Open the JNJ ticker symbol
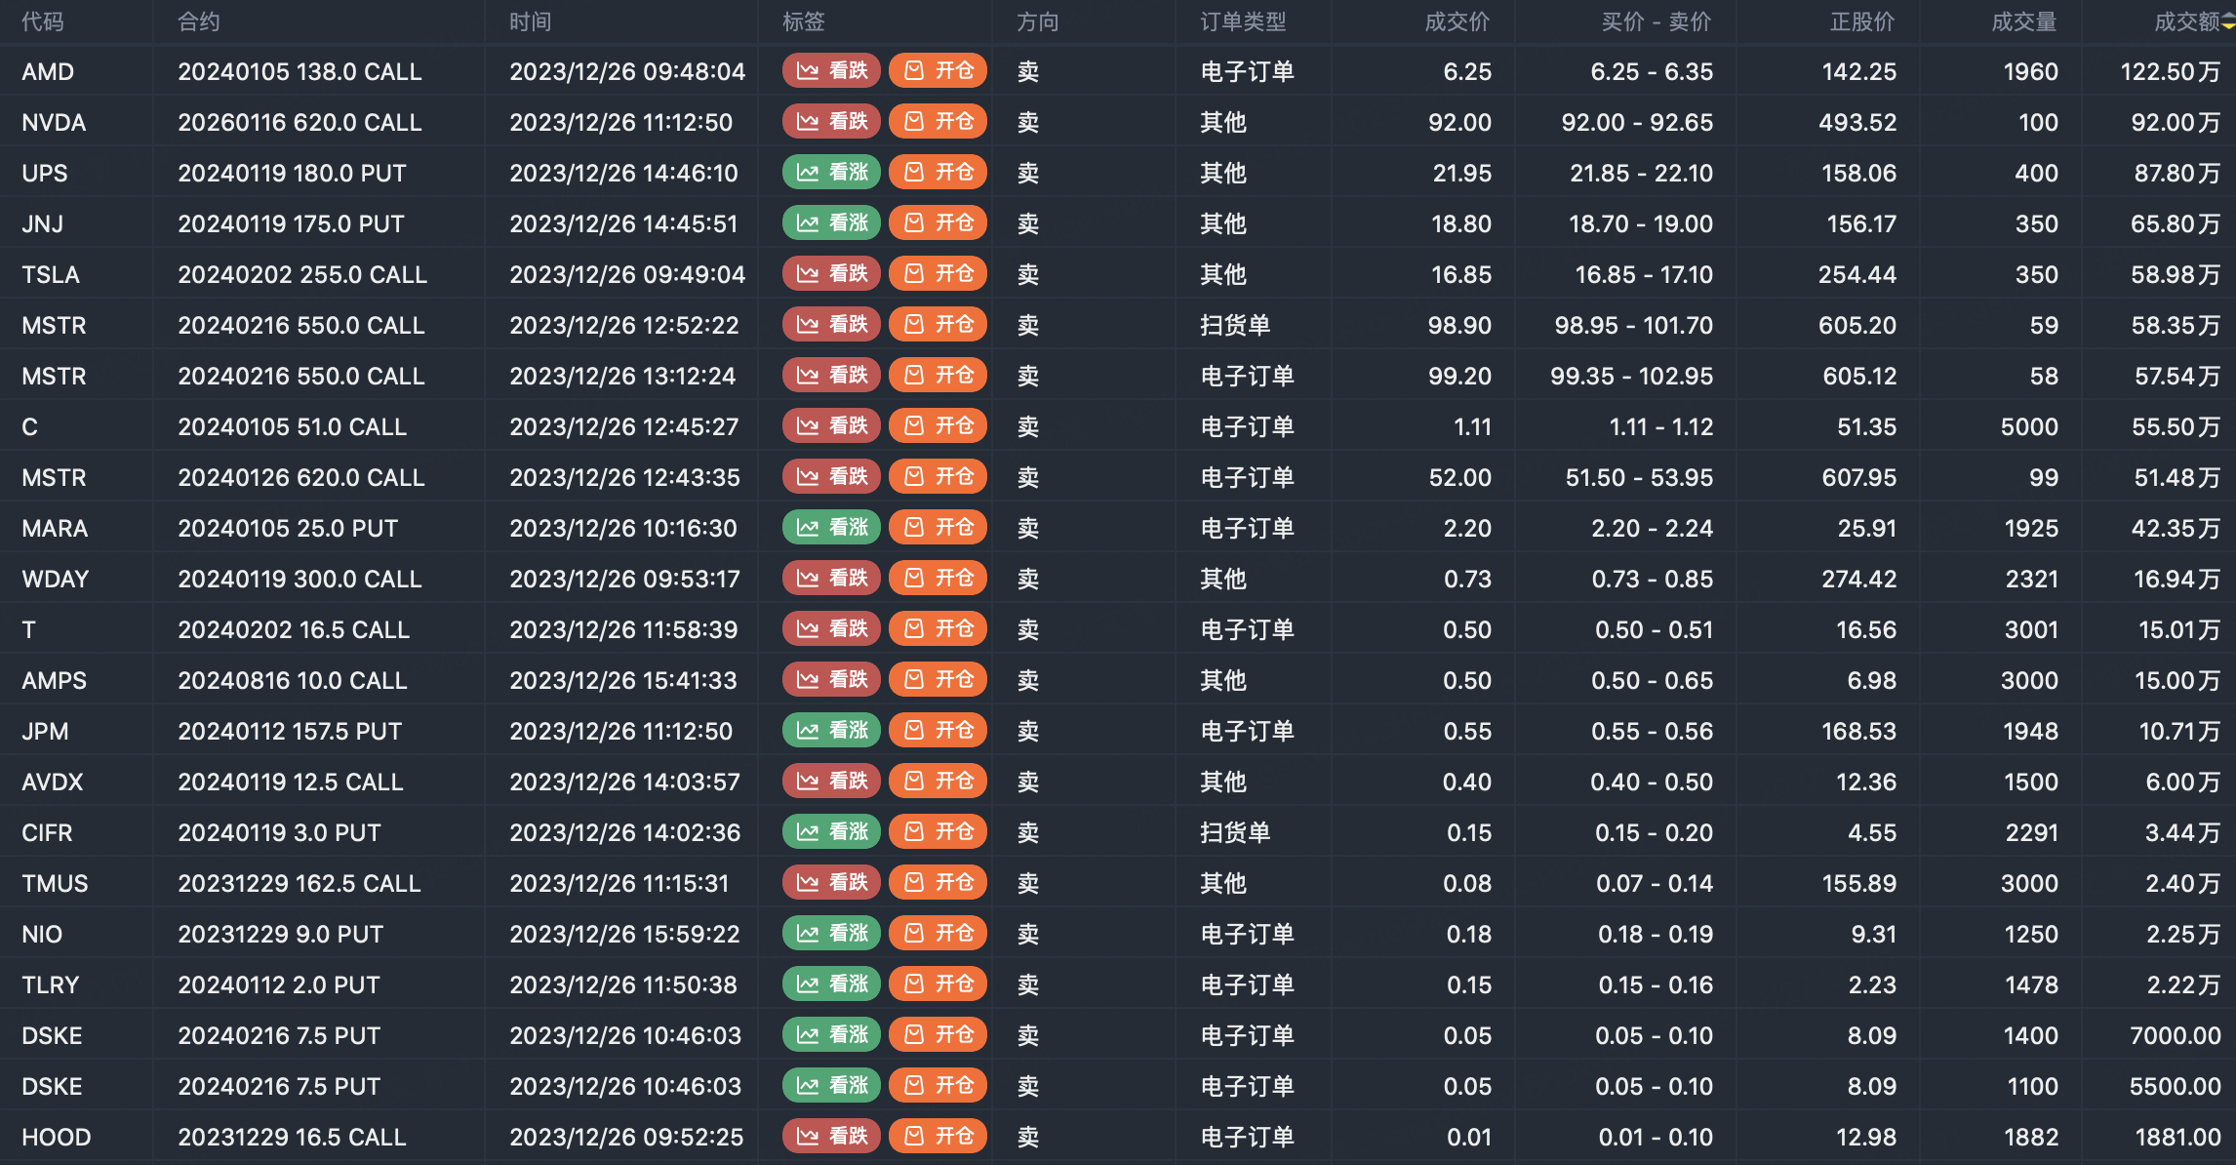The image size is (2236, 1165). pos(43,224)
